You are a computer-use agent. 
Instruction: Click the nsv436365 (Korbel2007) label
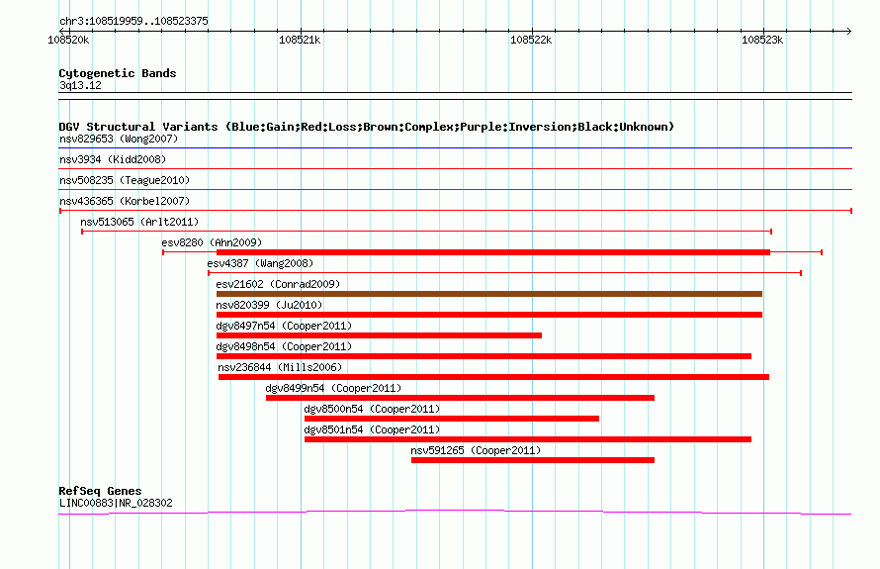125,201
